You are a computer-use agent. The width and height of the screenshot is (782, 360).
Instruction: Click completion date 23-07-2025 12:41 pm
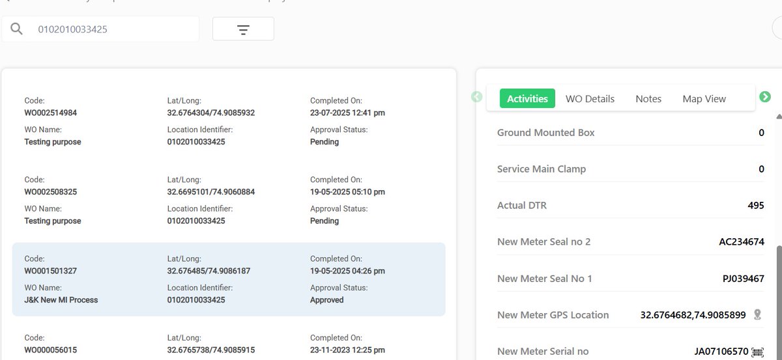tap(347, 113)
